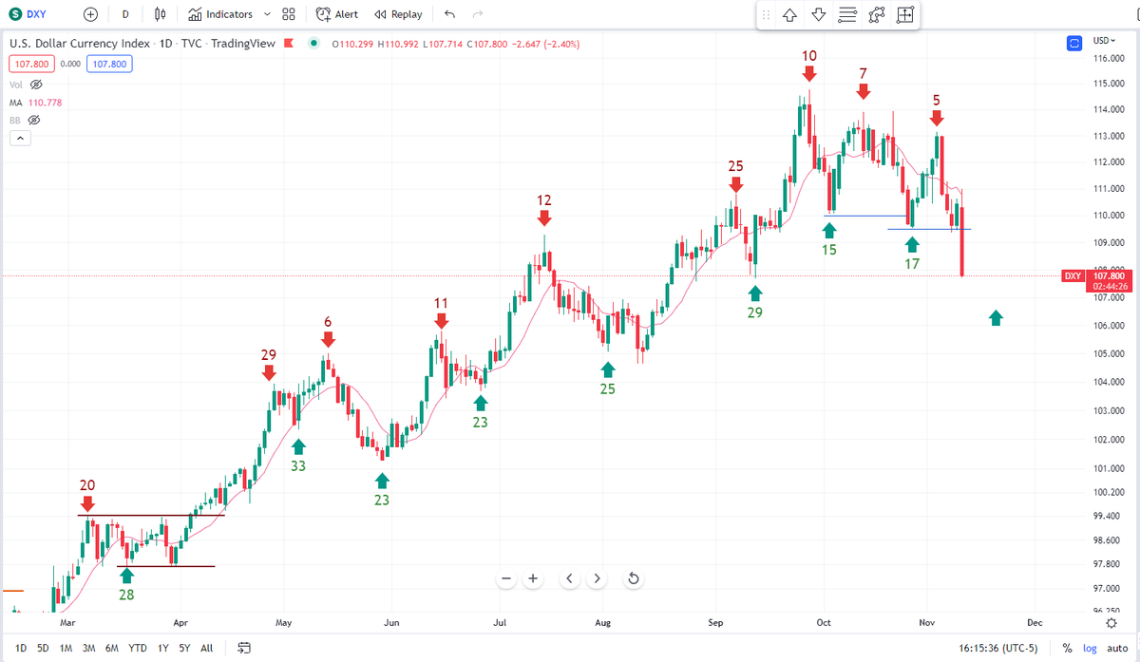This screenshot has width=1140, height=662.
Task: Select the Arrow Up drawing tool
Action: click(789, 15)
